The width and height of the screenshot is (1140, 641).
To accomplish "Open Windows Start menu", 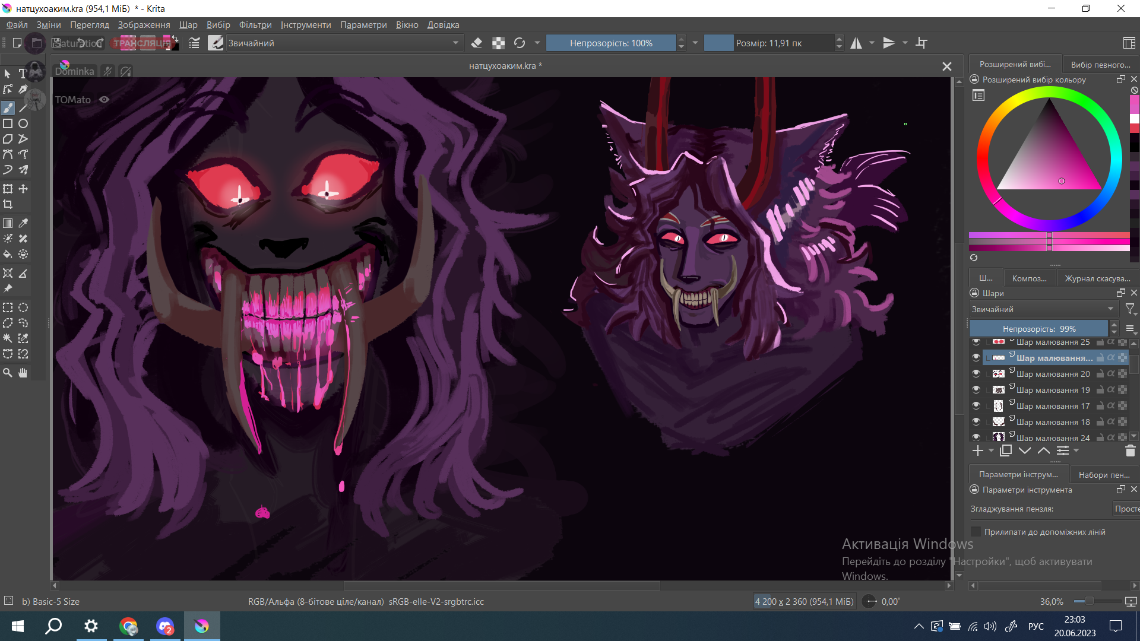I will (x=18, y=626).
